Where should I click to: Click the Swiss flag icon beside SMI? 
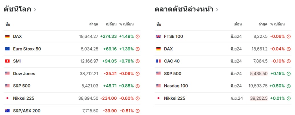(7, 61)
